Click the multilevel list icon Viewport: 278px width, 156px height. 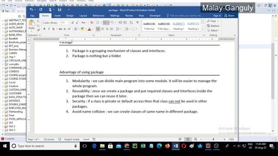pyautogui.click(x=112, y=23)
